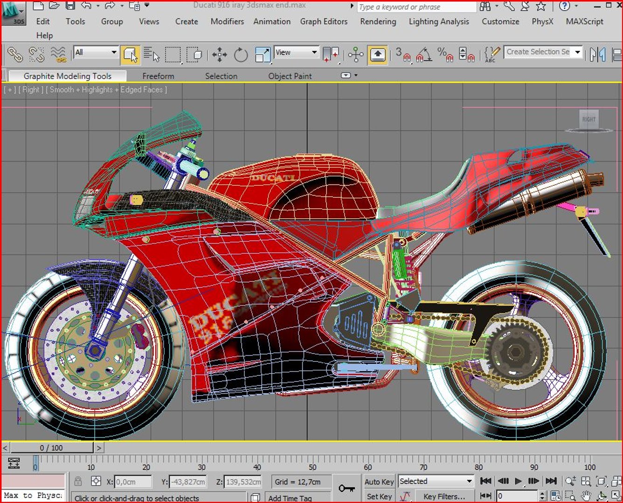Viewport: 623px width, 503px height.
Task: Toggle Keyboard Shortcut Override button
Action: (x=378, y=55)
